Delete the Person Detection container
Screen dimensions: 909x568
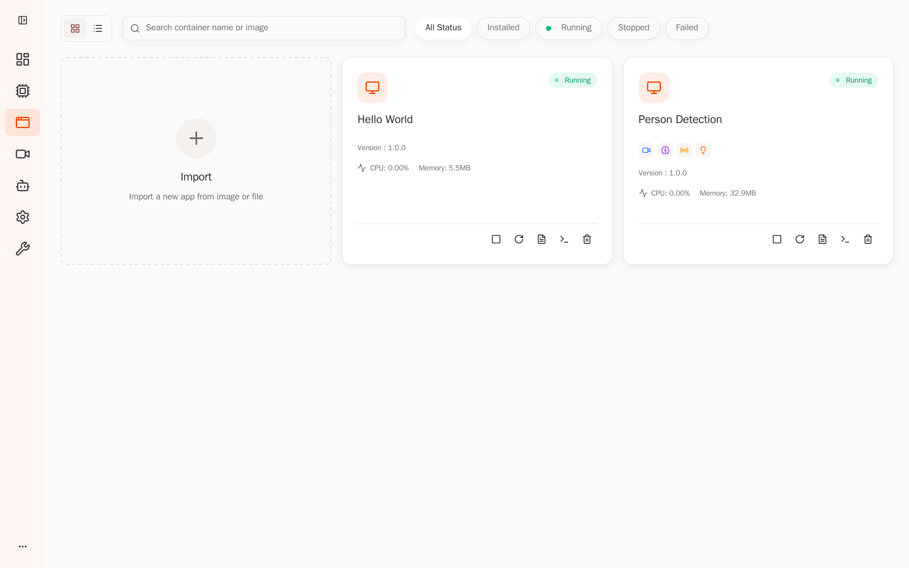coord(868,239)
